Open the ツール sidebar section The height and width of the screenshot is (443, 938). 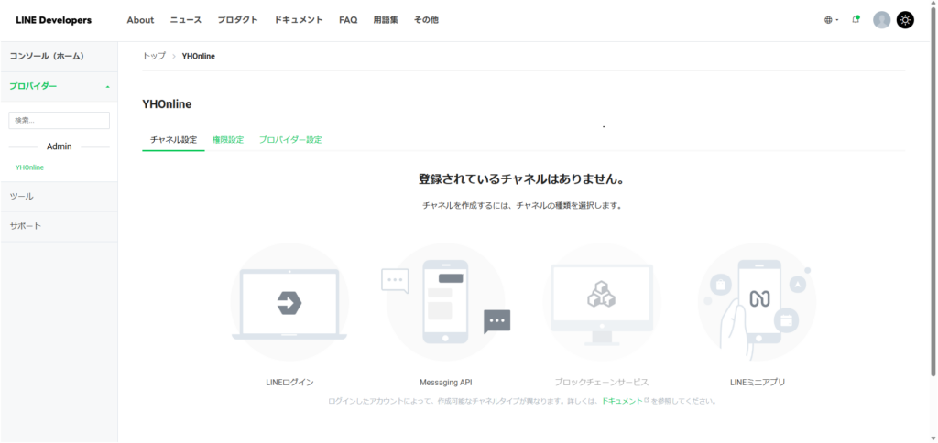60,197
